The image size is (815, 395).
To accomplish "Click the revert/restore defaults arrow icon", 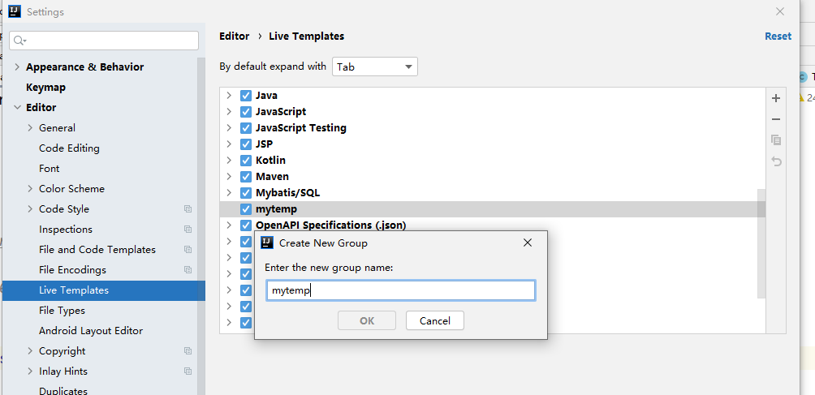I will click(776, 161).
